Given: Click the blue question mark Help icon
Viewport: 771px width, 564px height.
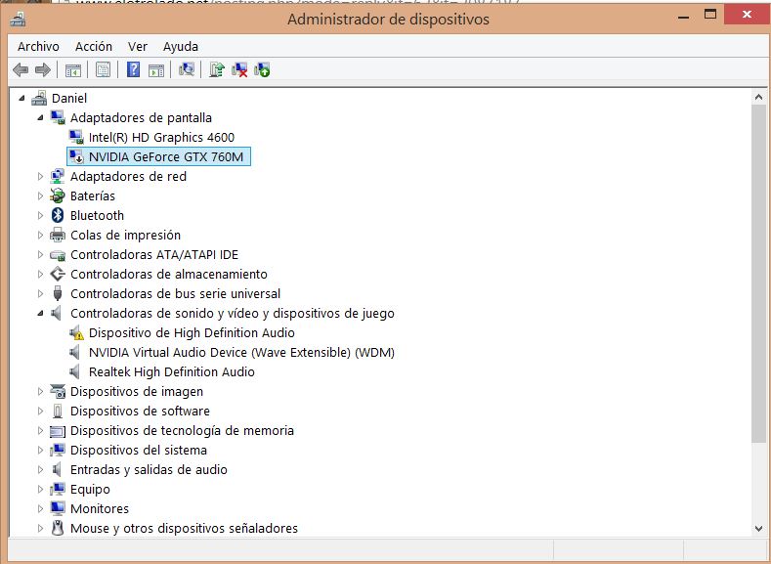Looking at the screenshot, I should [133, 69].
